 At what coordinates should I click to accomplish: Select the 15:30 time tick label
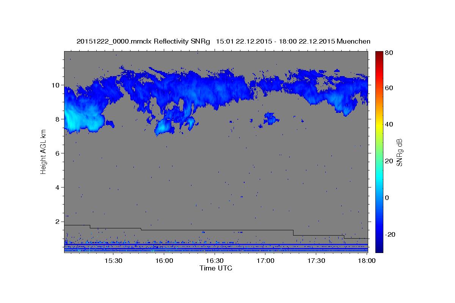click(113, 261)
